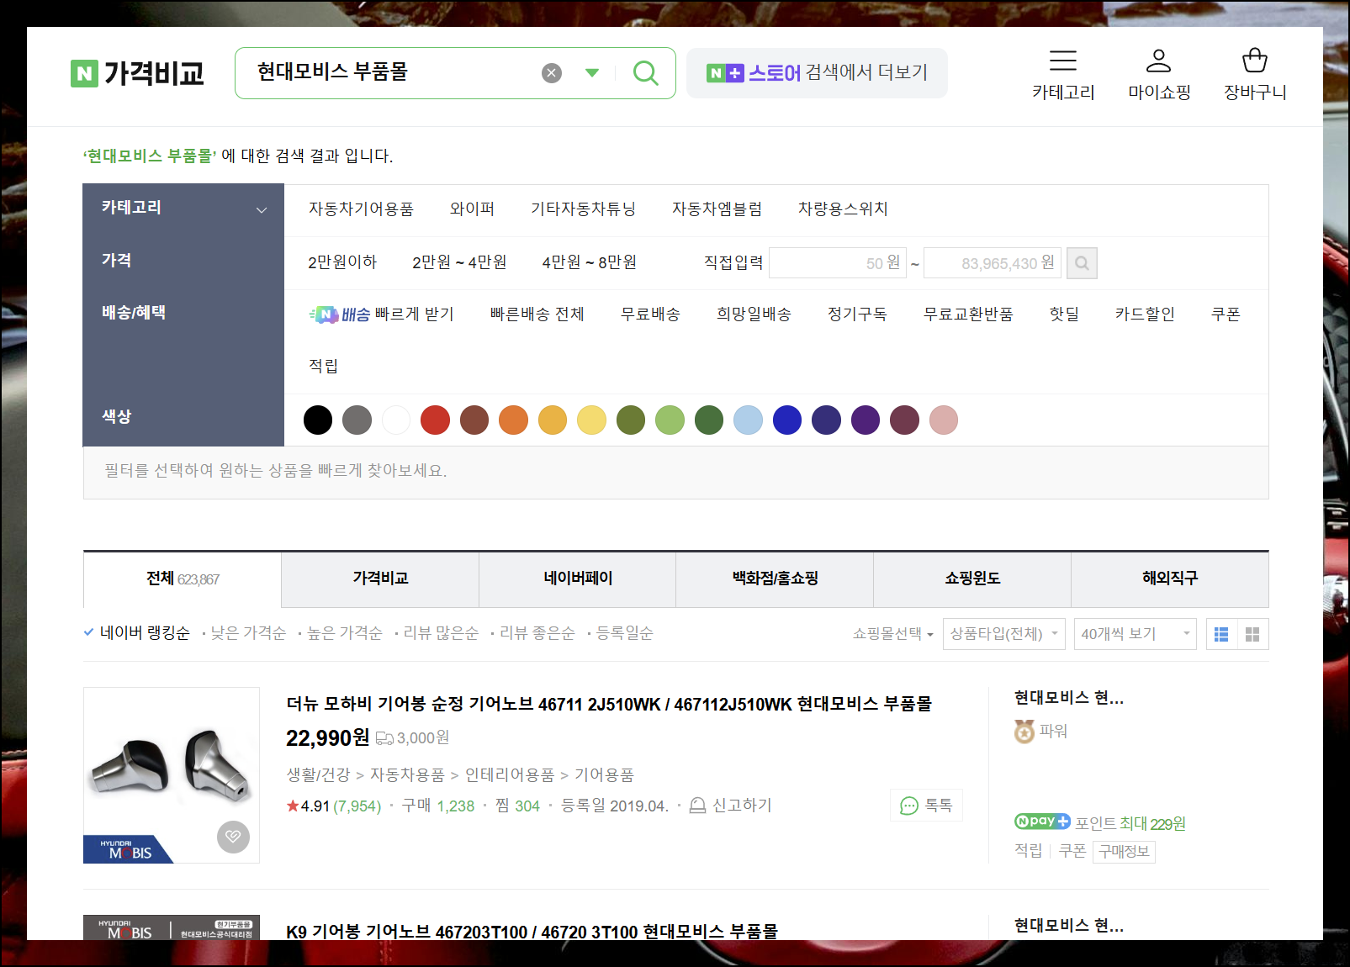Switch to list view icon

click(x=1221, y=634)
